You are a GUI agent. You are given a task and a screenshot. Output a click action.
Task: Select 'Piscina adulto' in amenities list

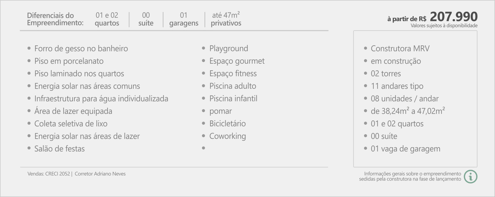pos(233,86)
